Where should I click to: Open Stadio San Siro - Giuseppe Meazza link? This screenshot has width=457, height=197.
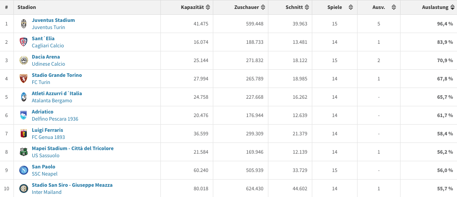click(72, 185)
